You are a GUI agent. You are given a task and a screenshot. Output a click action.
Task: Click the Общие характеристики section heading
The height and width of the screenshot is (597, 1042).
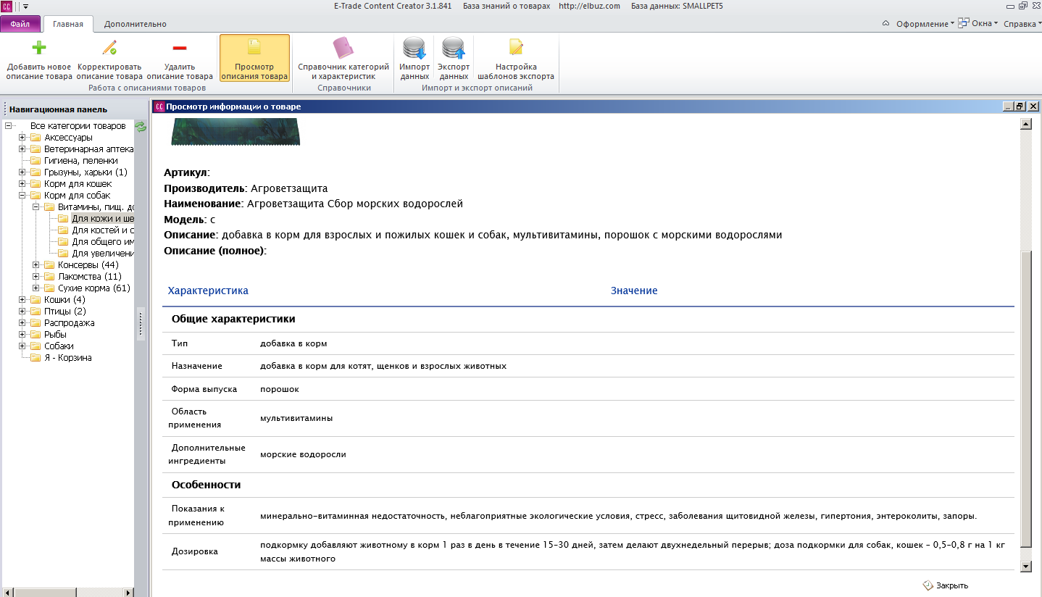pos(233,319)
